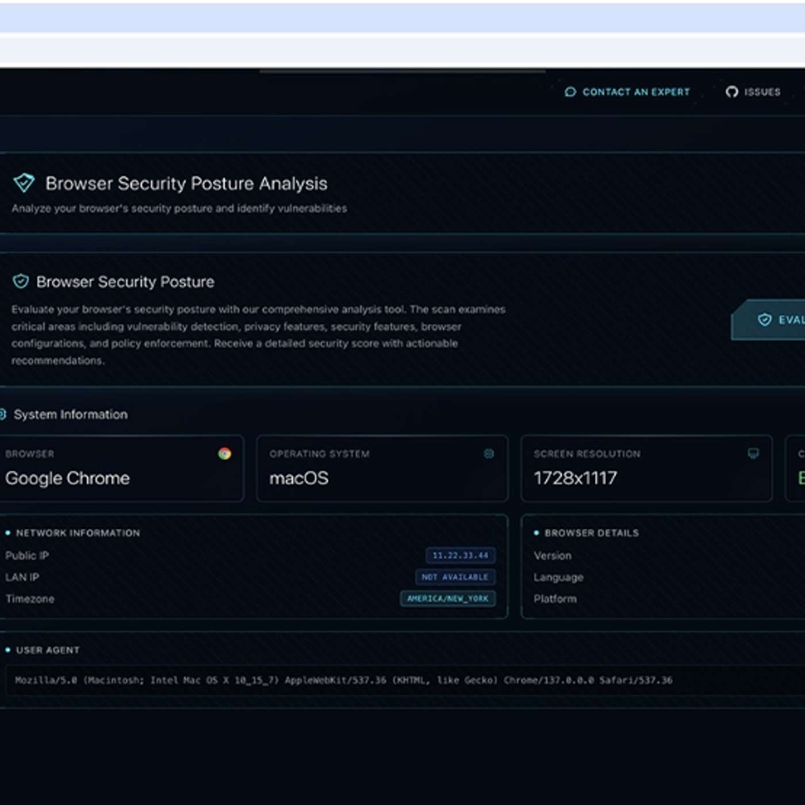Click the monitor icon in Screen Resolution card

(x=753, y=454)
